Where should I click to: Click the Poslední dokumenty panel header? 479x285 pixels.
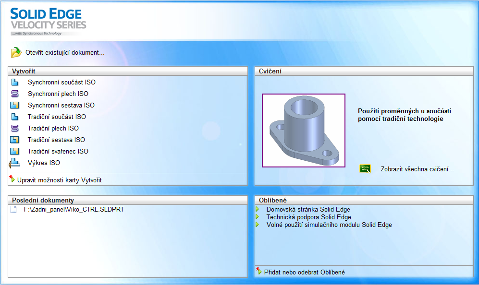[x=128, y=200]
